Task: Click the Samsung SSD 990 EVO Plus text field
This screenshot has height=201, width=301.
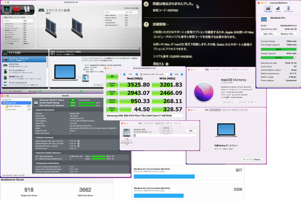Action: tap(144, 116)
